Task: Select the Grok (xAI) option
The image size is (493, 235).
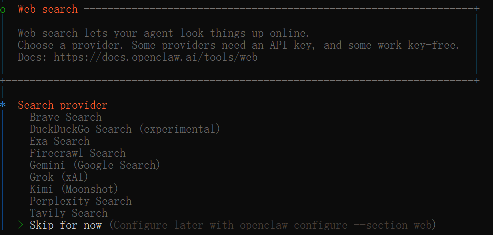Action: [x=59, y=177]
